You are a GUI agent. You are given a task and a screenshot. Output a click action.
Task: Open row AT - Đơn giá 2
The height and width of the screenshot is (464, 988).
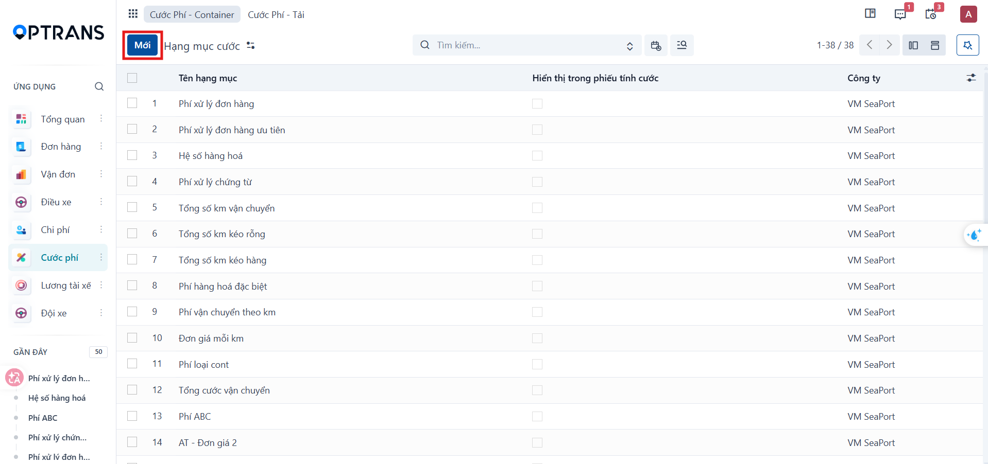pos(208,442)
